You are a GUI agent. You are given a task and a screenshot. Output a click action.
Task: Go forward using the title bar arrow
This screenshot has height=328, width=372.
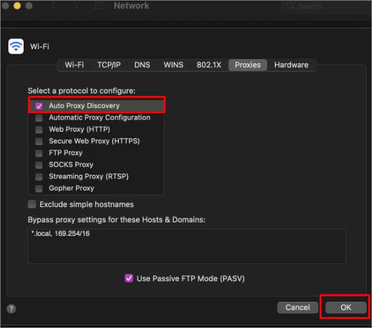click(x=75, y=6)
